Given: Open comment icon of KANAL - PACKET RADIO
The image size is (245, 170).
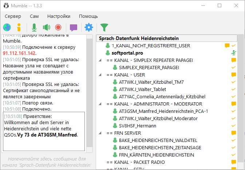Looking at the screenshot, I should point(234,162).
